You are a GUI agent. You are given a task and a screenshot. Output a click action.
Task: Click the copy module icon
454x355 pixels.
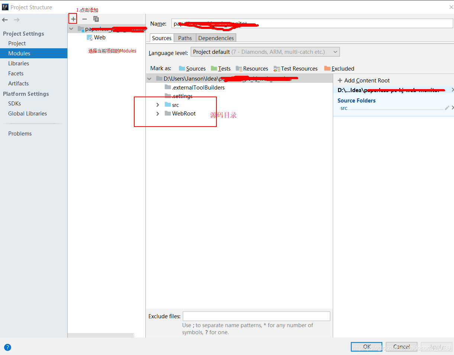(x=96, y=19)
